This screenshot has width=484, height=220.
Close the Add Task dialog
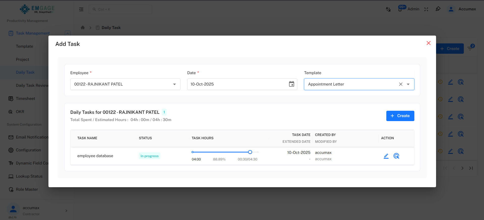coord(428,43)
